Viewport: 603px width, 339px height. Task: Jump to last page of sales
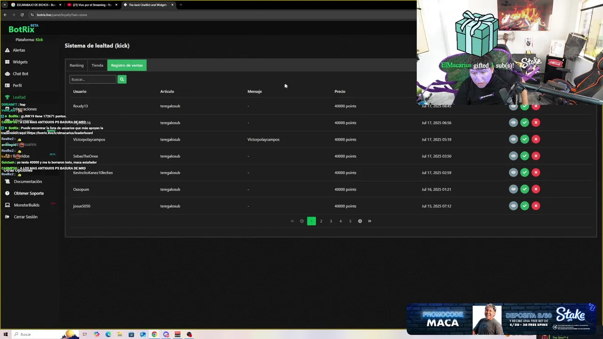(x=369, y=221)
